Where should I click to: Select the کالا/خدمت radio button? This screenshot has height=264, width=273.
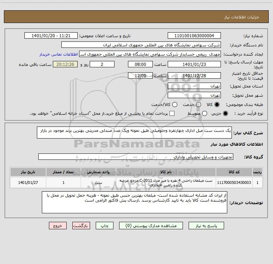click(175, 105)
